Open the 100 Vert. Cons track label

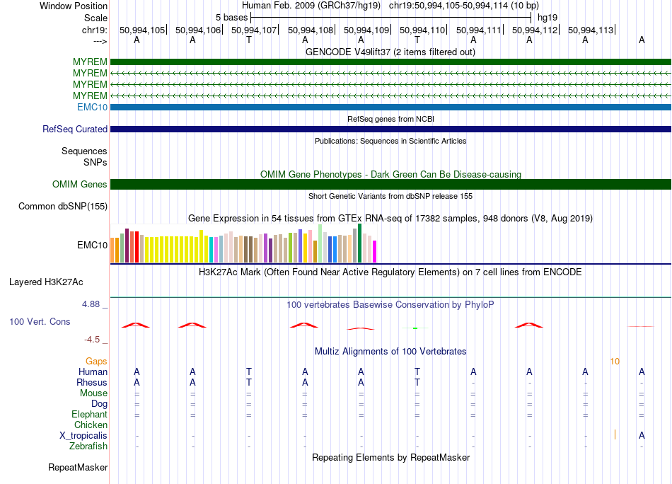pyautogui.click(x=40, y=321)
